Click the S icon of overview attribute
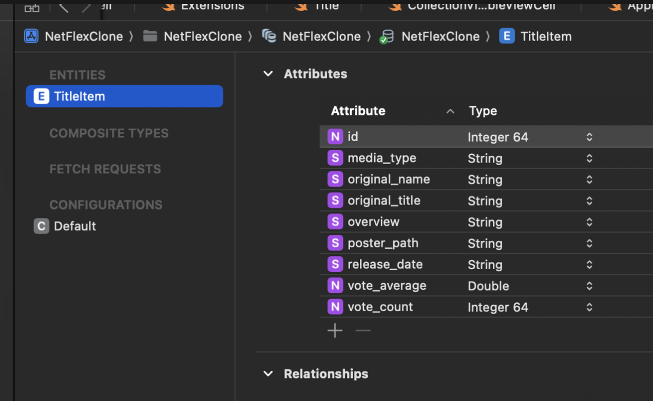The image size is (653, 401). pyautogui.click(x=335, y=222)
